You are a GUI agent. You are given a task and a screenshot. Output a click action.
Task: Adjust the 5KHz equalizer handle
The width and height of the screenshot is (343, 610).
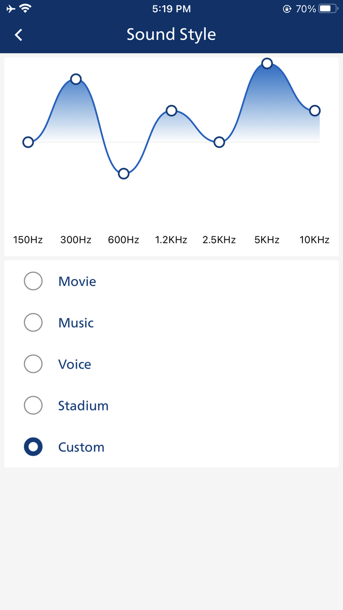267,63
